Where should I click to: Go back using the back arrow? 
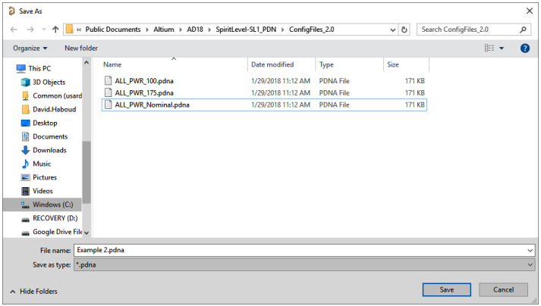pos(14,30)
